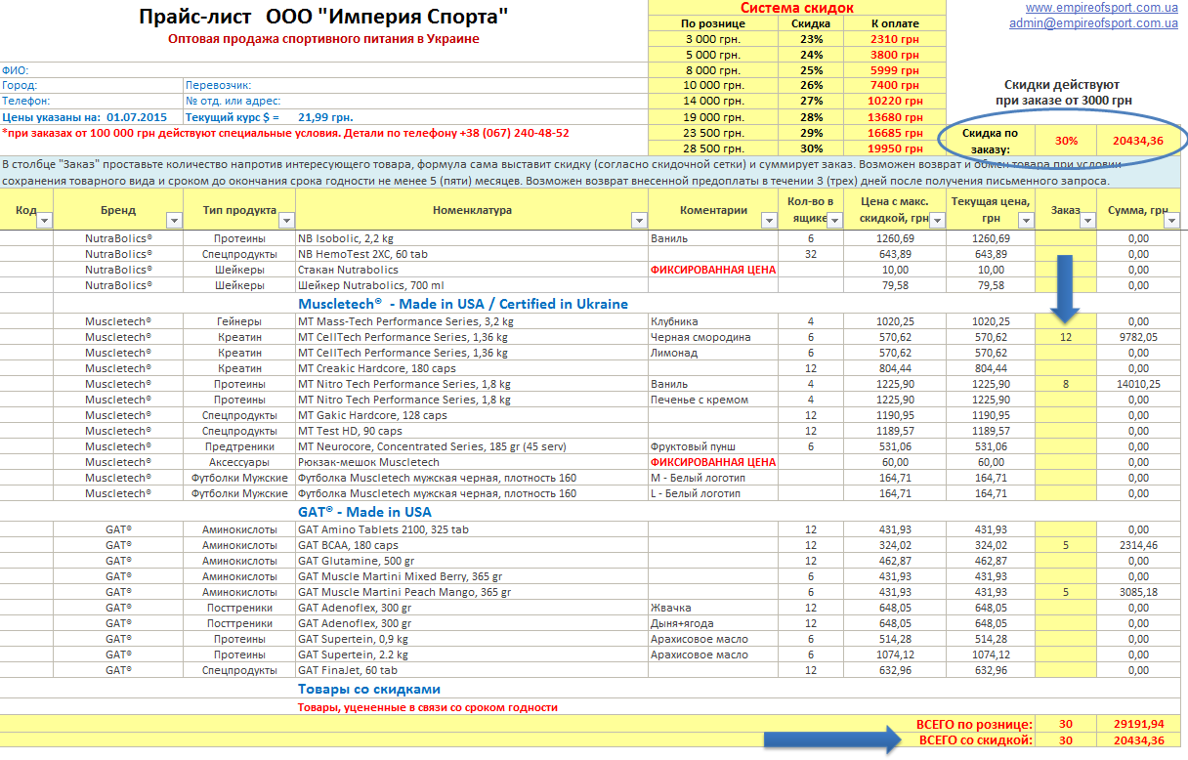The height and width of the screenshot is (760, 1188).
Task: Select the Телефон input cell
Action: pyautogui.click(x=92, y=101)
